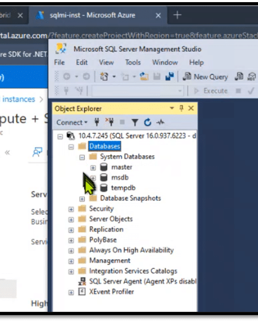
Task: Click the New Project toolbar icon
Action: point(104,76)
